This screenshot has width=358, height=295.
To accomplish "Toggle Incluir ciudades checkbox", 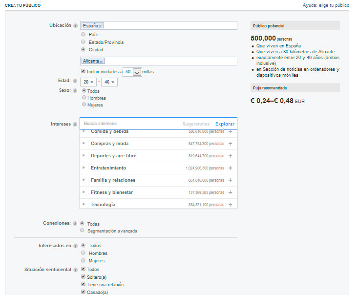I will [x=84, y=71].
